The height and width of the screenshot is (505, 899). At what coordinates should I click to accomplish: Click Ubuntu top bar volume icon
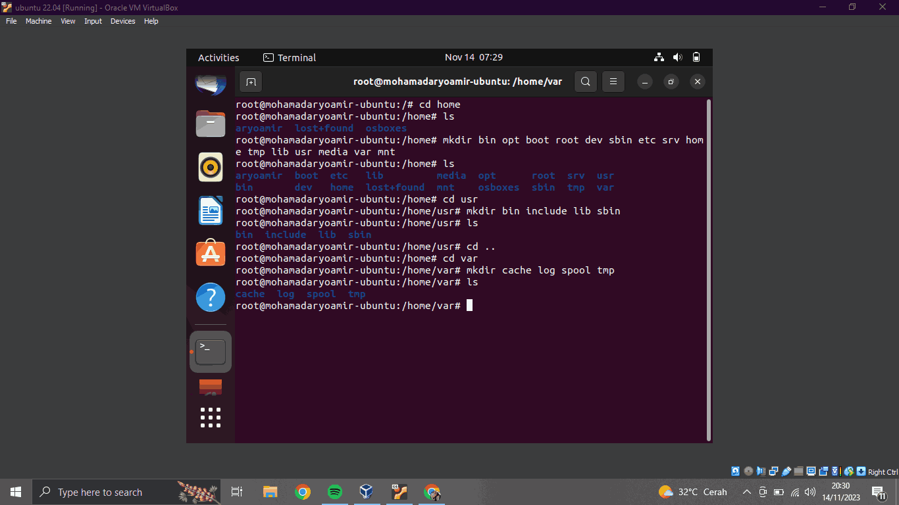click(x=678, y=57)
